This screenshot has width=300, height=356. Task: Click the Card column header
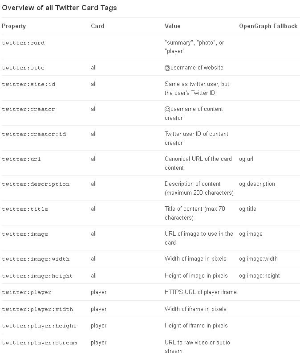pyautogui.click(x=97, y=26)
